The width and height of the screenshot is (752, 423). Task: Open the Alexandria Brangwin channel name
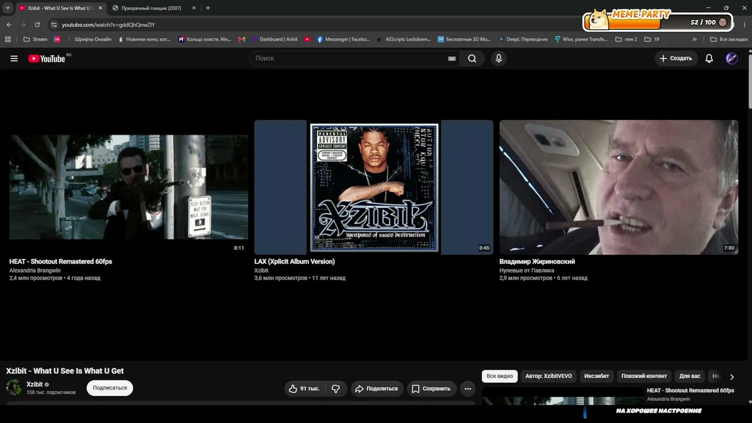tap(35, 270)
